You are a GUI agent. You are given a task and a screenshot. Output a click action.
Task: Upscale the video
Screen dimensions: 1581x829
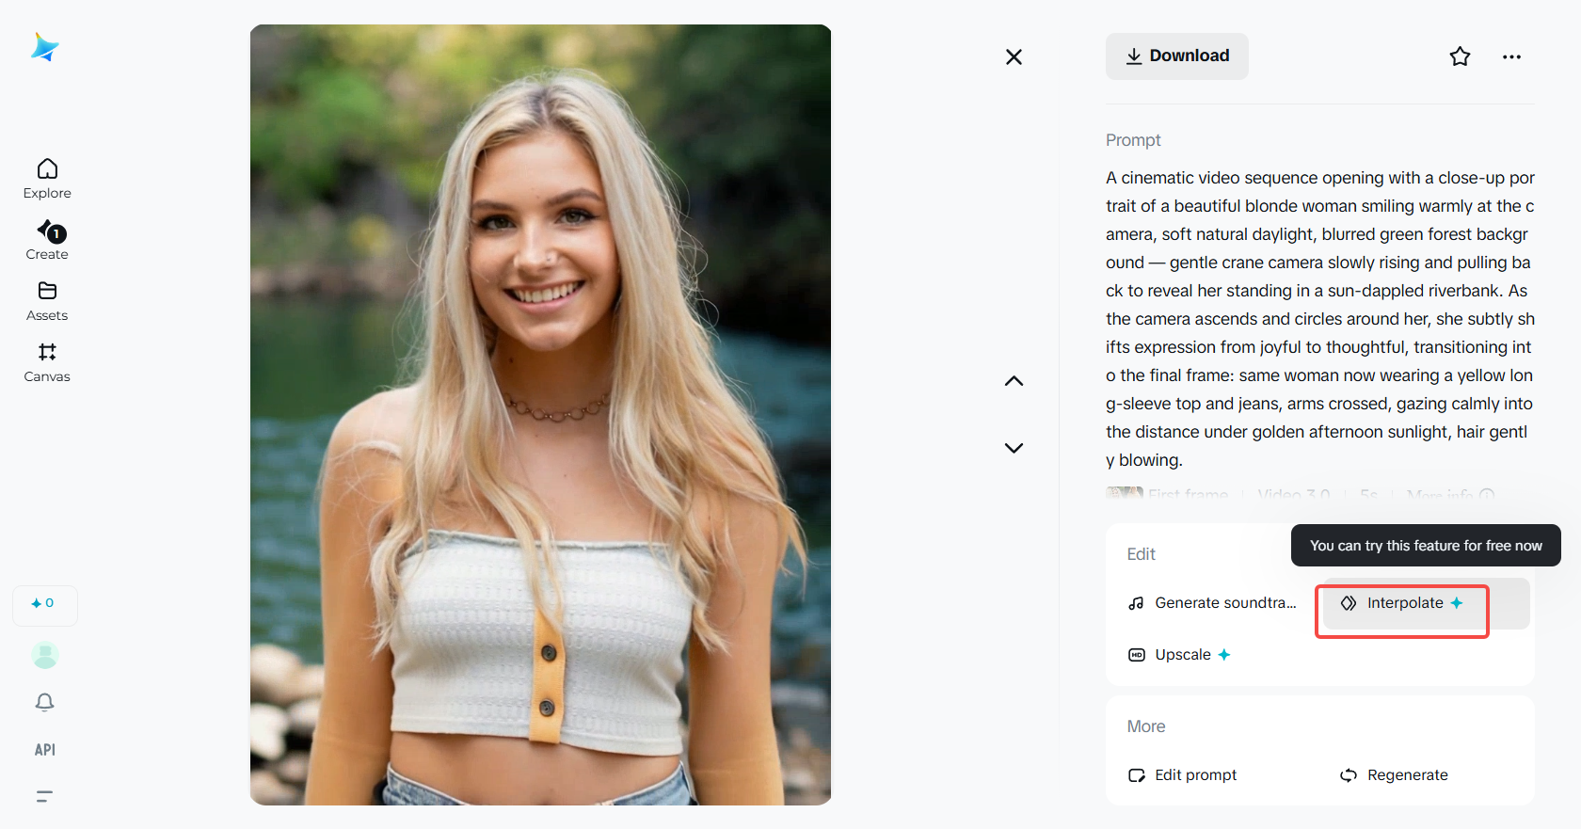click(x=1180, y=655)
